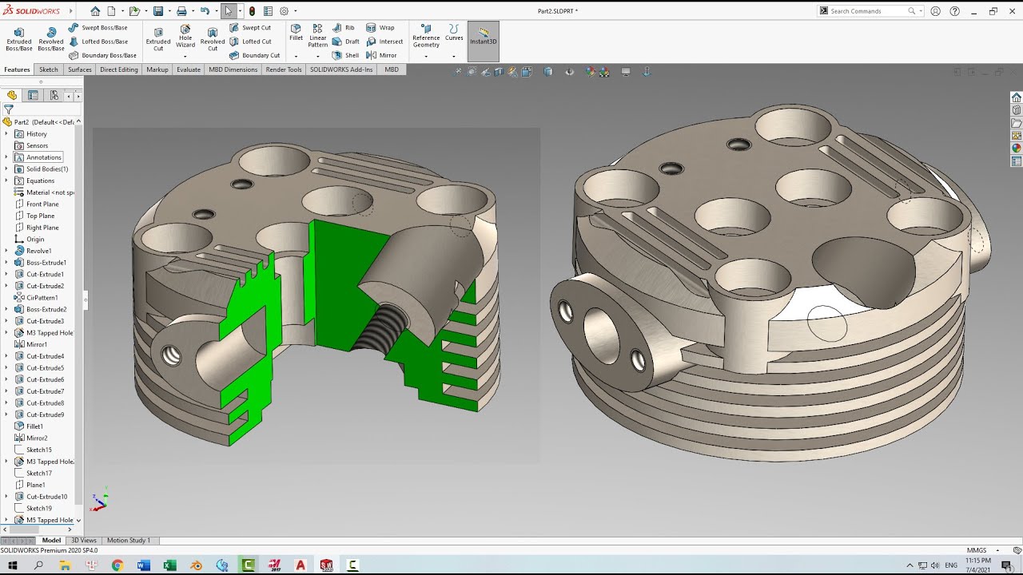Open the Options gear icon
This screenshot has height=575, width=1023.
[284, 11]
